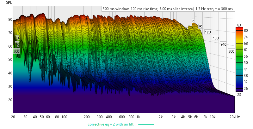
Task: Select the 10k frequency axis label
Action: coord(213,117)
